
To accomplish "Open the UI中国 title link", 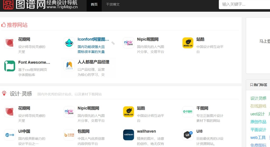I will [24, 131].
